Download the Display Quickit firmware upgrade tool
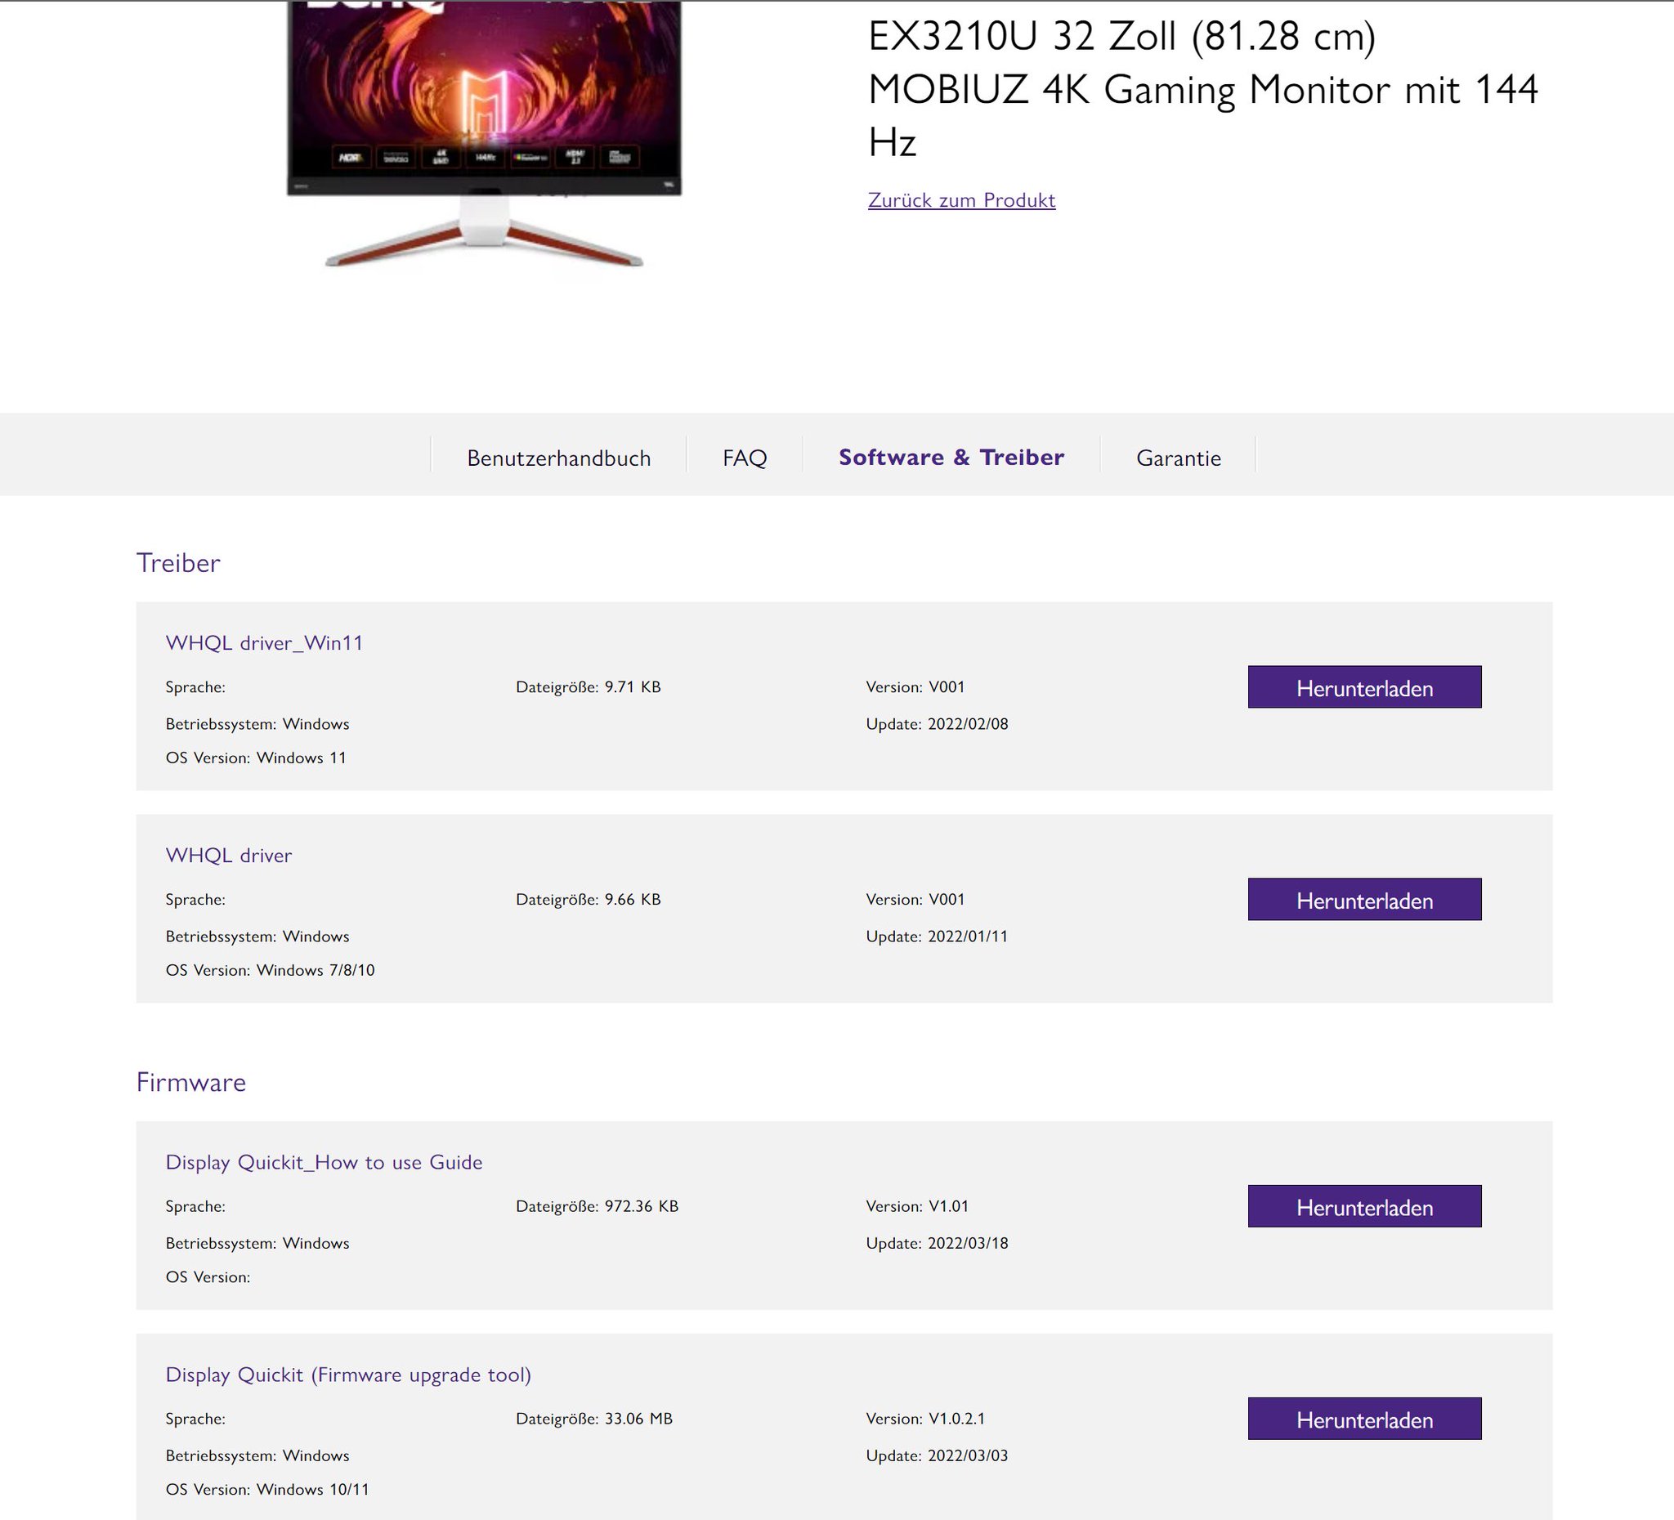The height and width of the screenshot is (1520, 1674). coord(1364,1419)
